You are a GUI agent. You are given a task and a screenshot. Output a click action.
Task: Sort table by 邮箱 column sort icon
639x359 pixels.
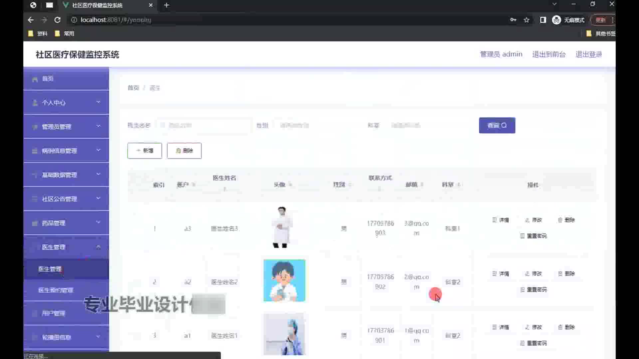pyautogui.click(x=422, y=185)
